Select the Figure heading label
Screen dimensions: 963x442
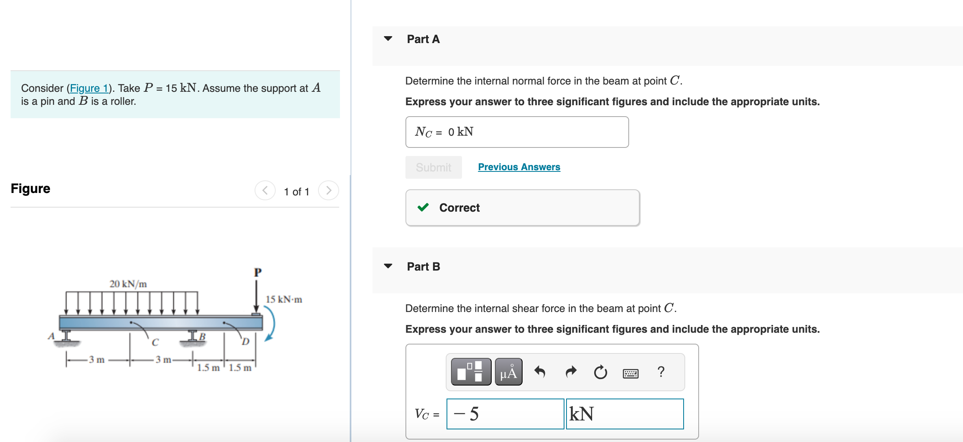(x=30, y=188)
